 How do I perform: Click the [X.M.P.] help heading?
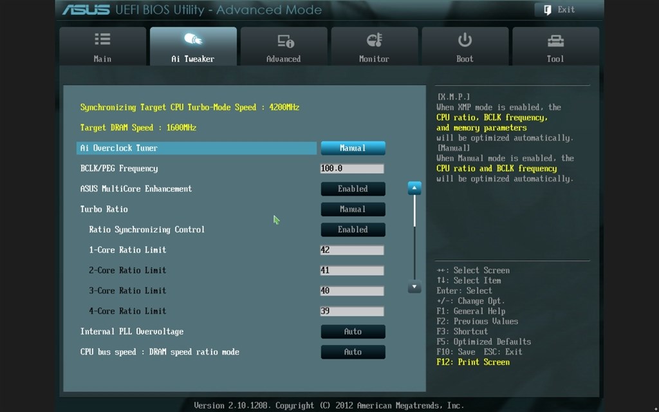click(x=454, y=97)
